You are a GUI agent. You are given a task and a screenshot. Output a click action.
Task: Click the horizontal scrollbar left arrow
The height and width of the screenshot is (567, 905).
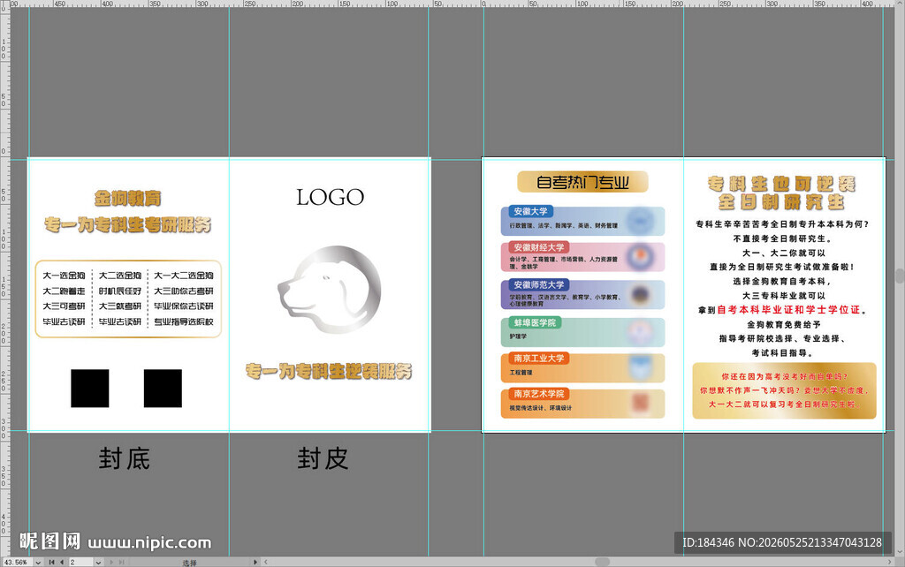265,562
